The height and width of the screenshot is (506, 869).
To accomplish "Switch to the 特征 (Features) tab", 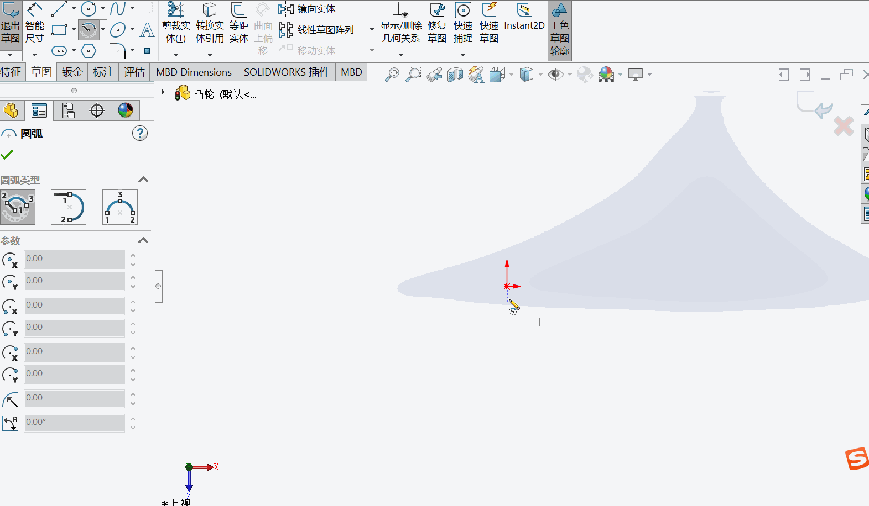I will pyautogui.click(x=11, y=72).
